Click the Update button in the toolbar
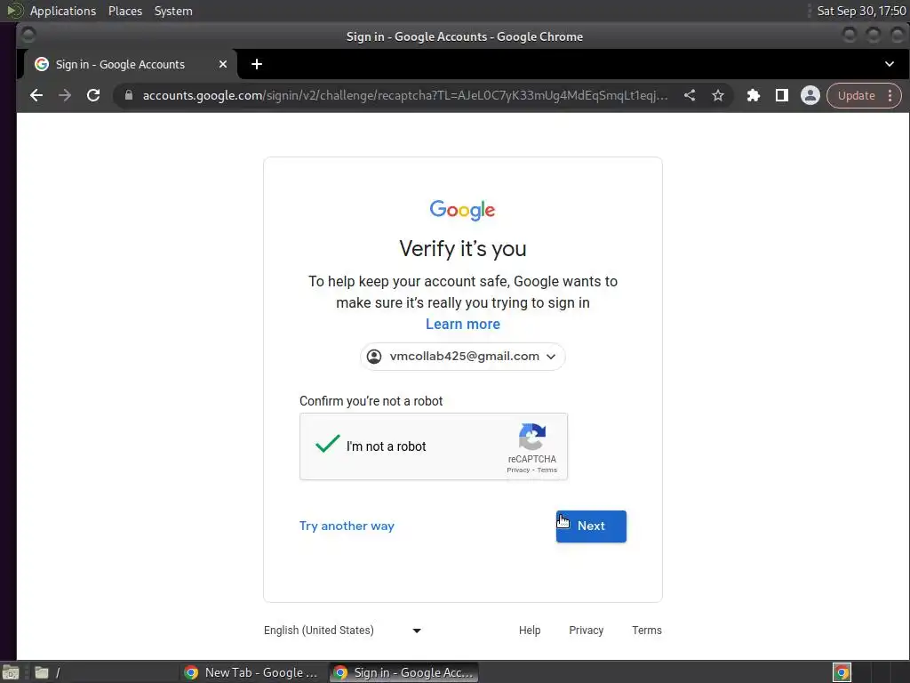Screen dimensions: 910x683 pos(856,95)
